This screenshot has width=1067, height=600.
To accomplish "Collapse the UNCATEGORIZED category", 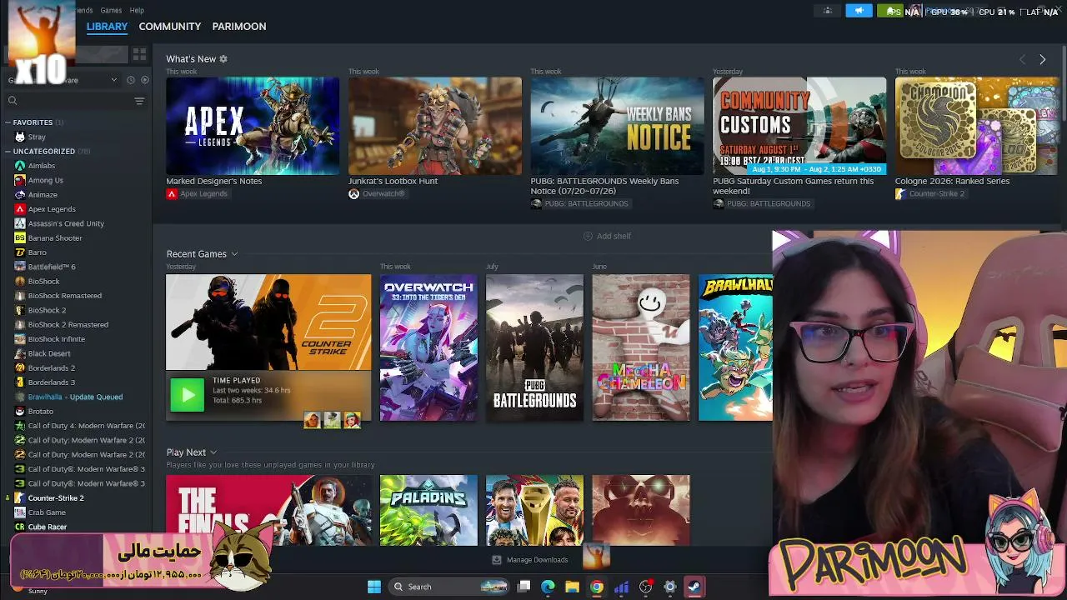I will point(8,152).
